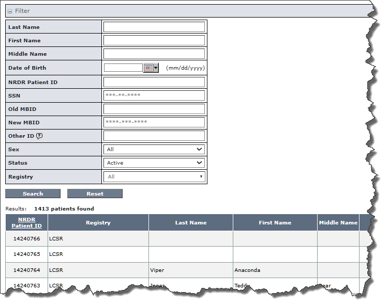The height and width of the screenshot is (307, 389).
Task: Click the Last Name column header
Action: (191, 223)
